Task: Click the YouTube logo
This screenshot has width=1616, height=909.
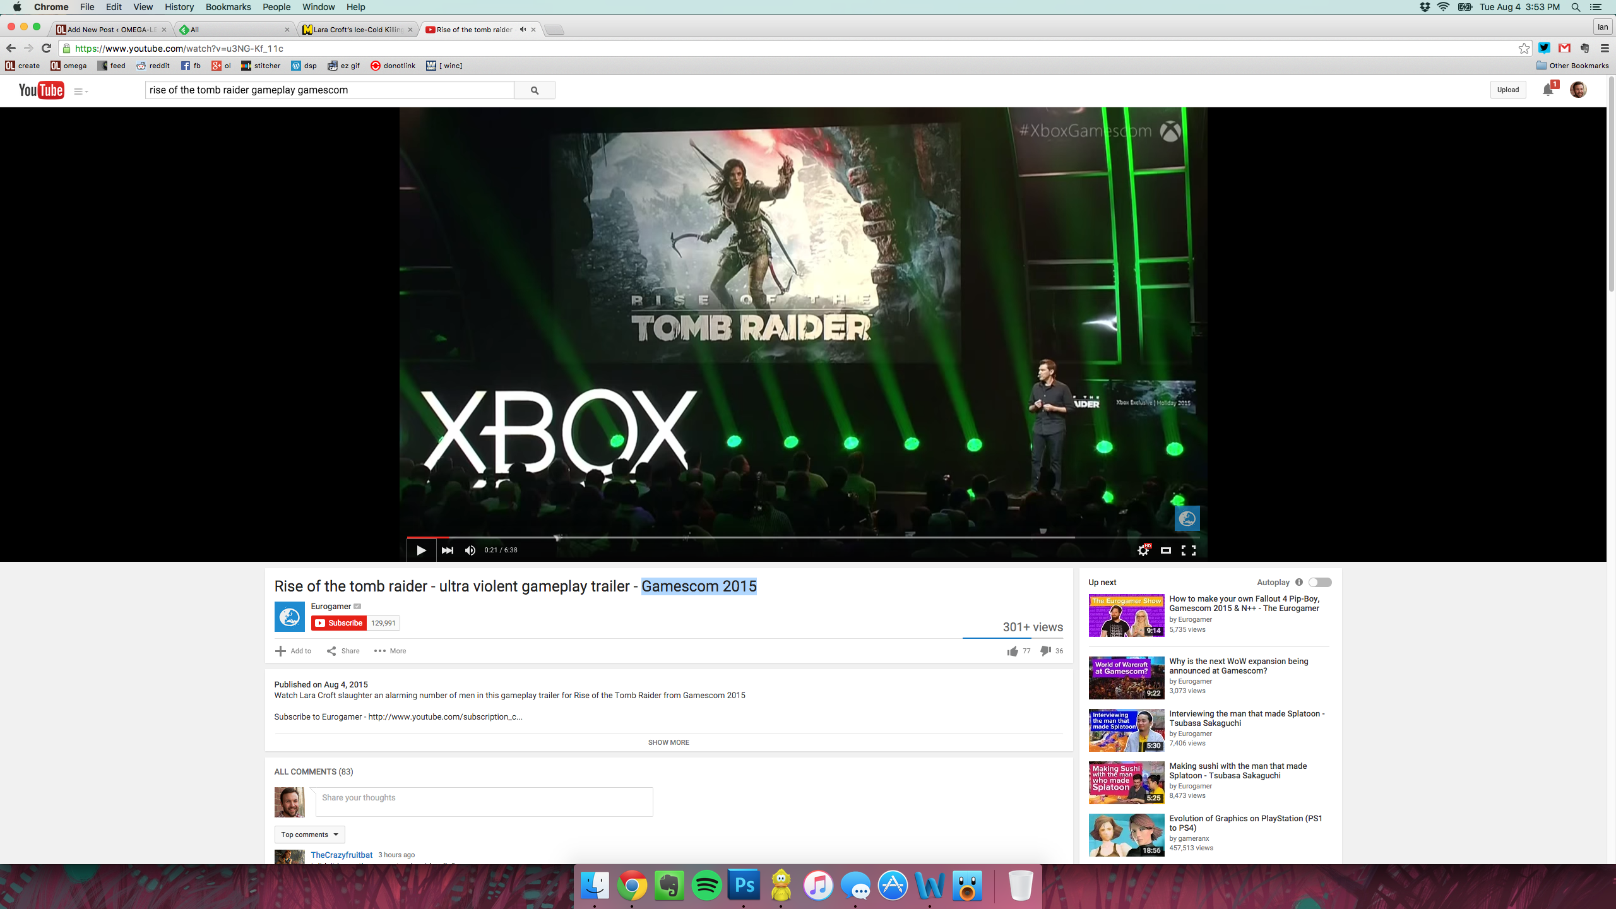Action: [41, 90]
